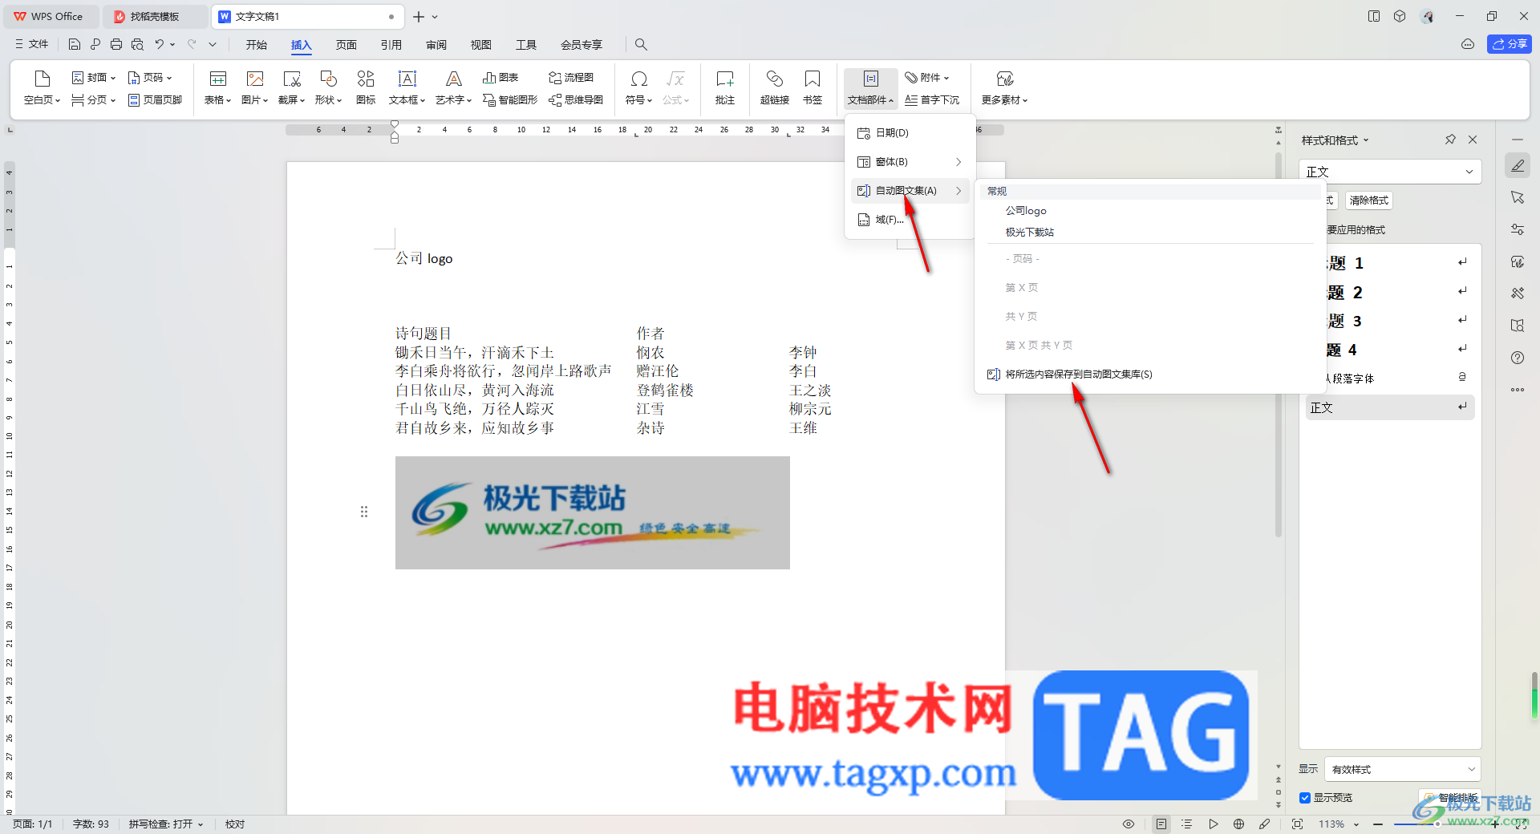The width and height of the screenshot is (1540, 834).
Task: Open the 有效样式 display dropdown
Action: pos(1402,769)
